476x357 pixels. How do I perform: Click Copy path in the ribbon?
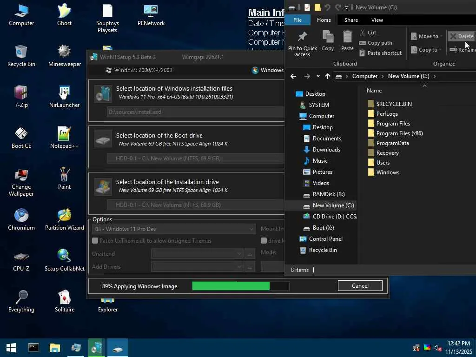click(376, 43)
